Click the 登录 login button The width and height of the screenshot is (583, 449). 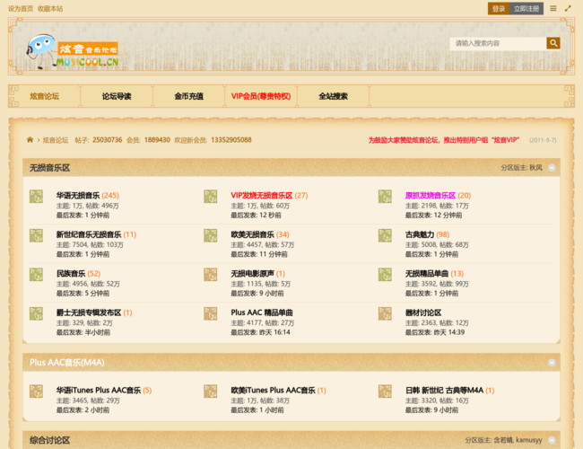[x=499, y=9]
